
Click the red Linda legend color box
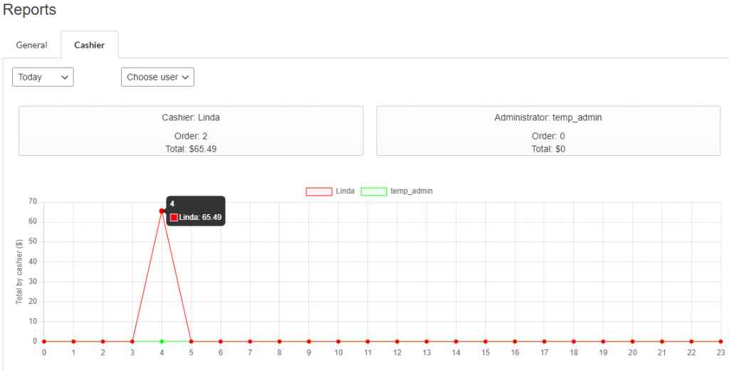point(319,191)
